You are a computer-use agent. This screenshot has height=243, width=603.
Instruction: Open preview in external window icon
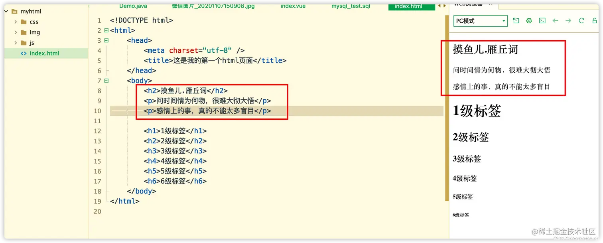click(x=516, y=21)
